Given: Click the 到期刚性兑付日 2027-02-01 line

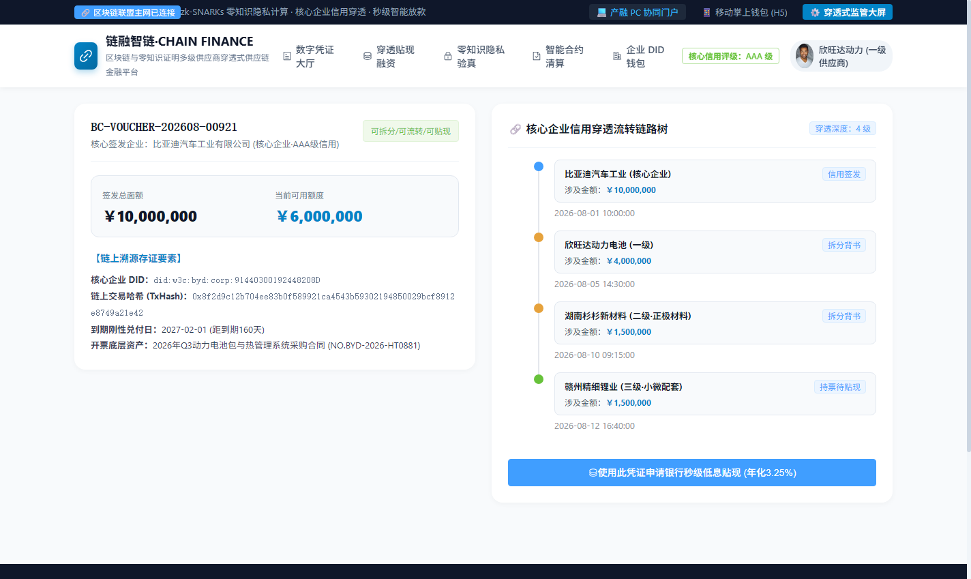Looking at the screenshot, I should (x=177, y=329).
